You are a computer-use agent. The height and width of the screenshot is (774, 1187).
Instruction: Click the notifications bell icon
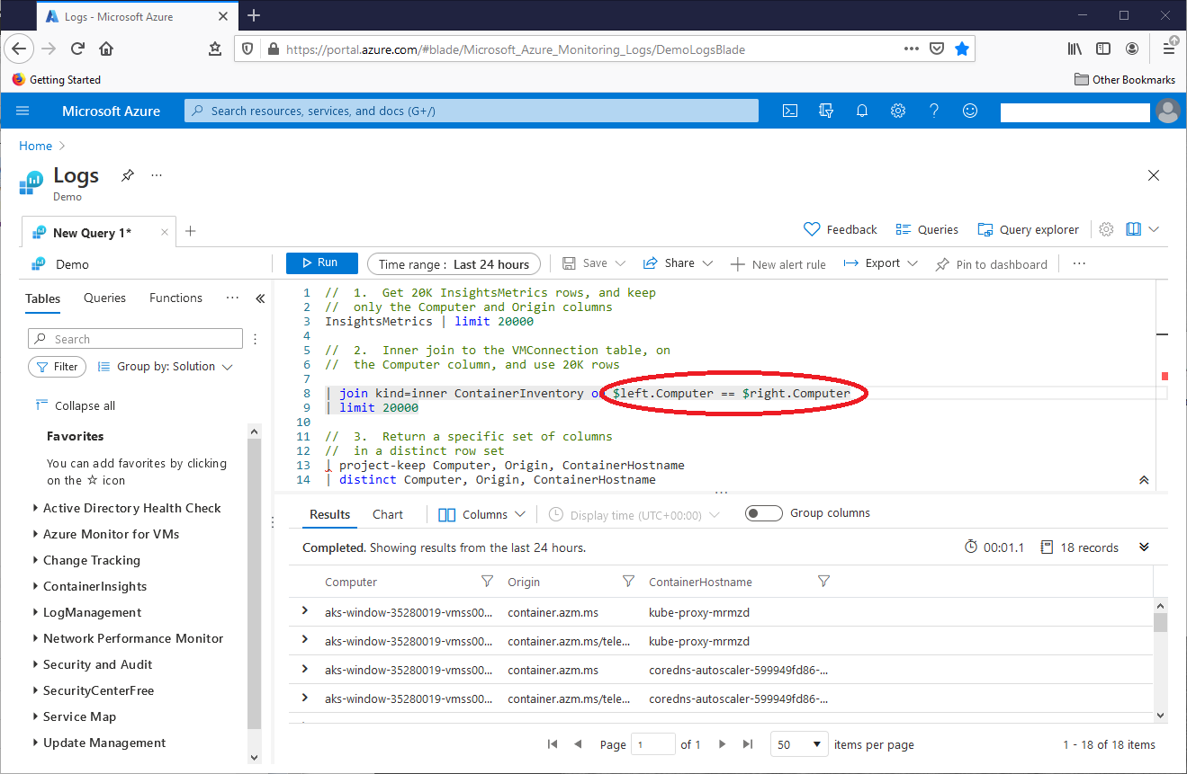[x=861, y=111]
